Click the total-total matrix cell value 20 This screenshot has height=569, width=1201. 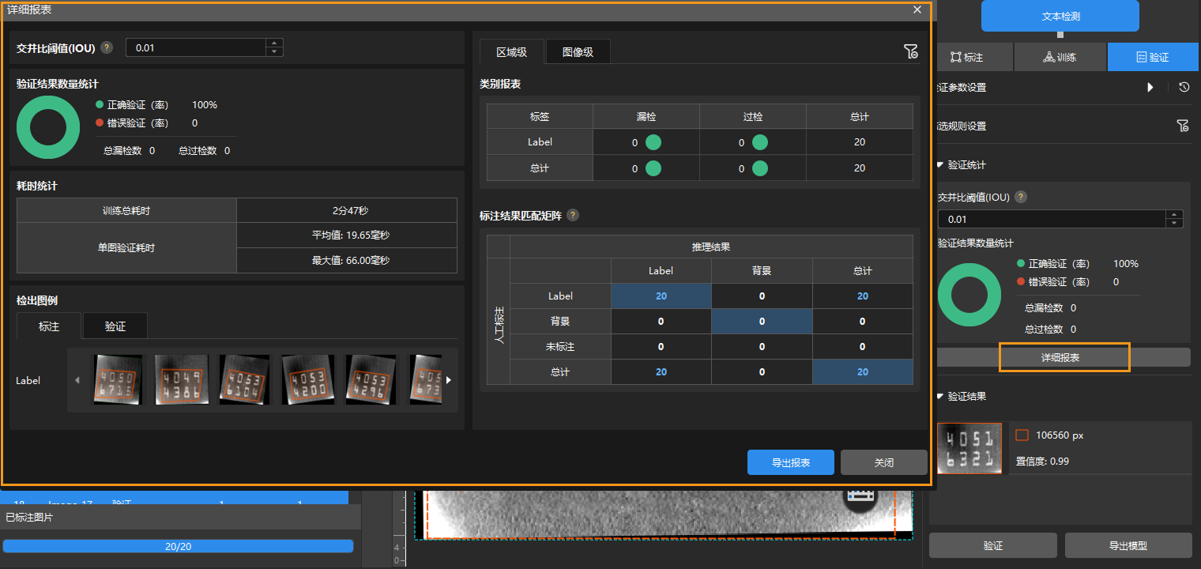(862, 371)
